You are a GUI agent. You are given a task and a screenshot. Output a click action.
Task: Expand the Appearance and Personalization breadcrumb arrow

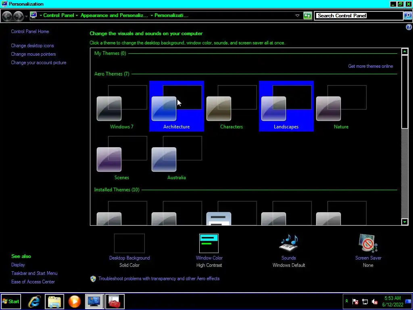pos(152,16)
